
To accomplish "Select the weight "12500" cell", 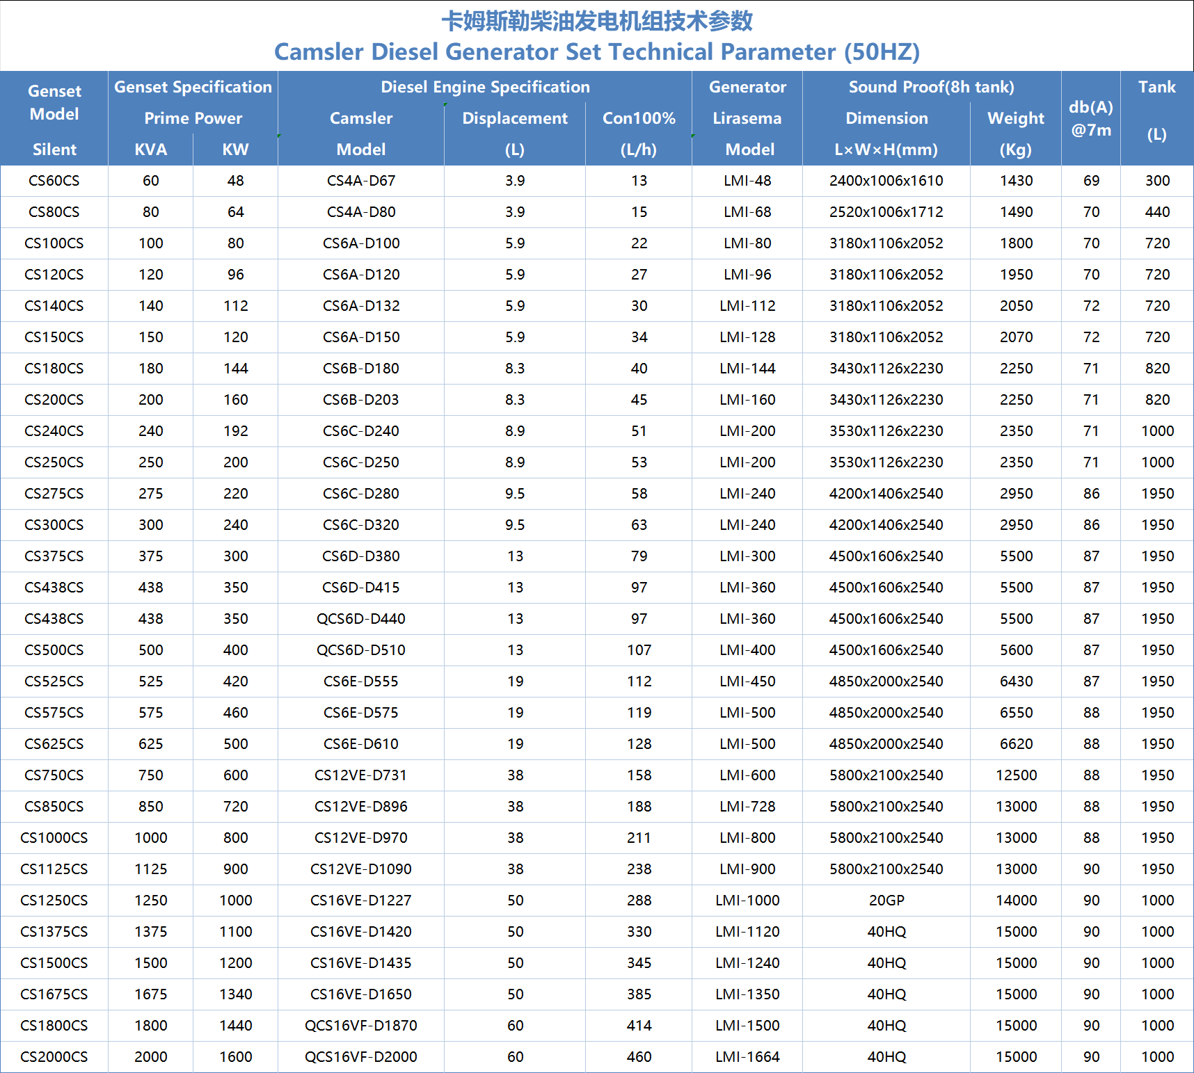I will click(1016, 775).
